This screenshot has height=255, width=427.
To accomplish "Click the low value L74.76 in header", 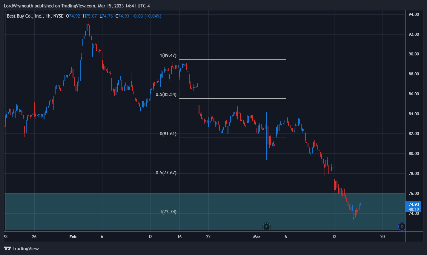I will [106, 16].
